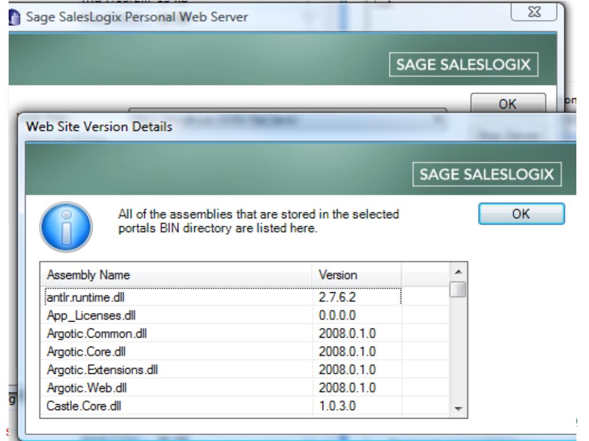Click the scrollbar up arrow in assembly list
The height and width of the screenshot is (441, 589).
[458, 272]
